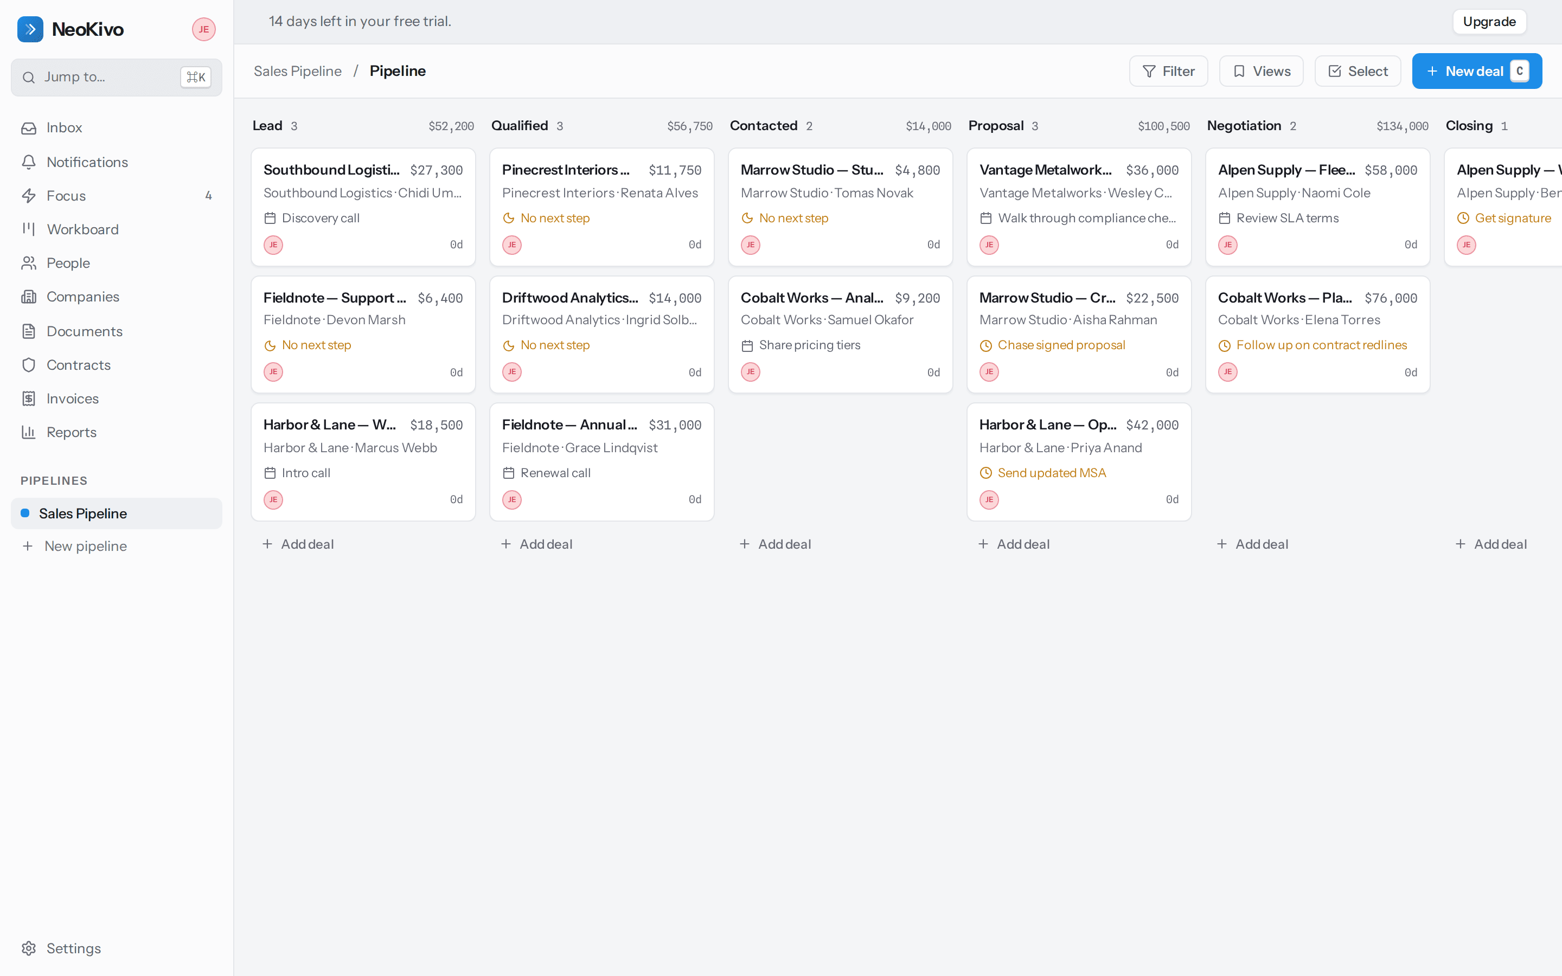Click the Reports chart icon
This screenshot has width=1562, height=976.
tap(28, 433)
